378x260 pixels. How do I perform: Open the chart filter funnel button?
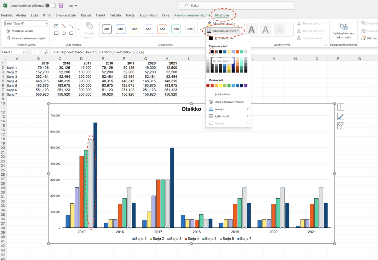point(341,126)
